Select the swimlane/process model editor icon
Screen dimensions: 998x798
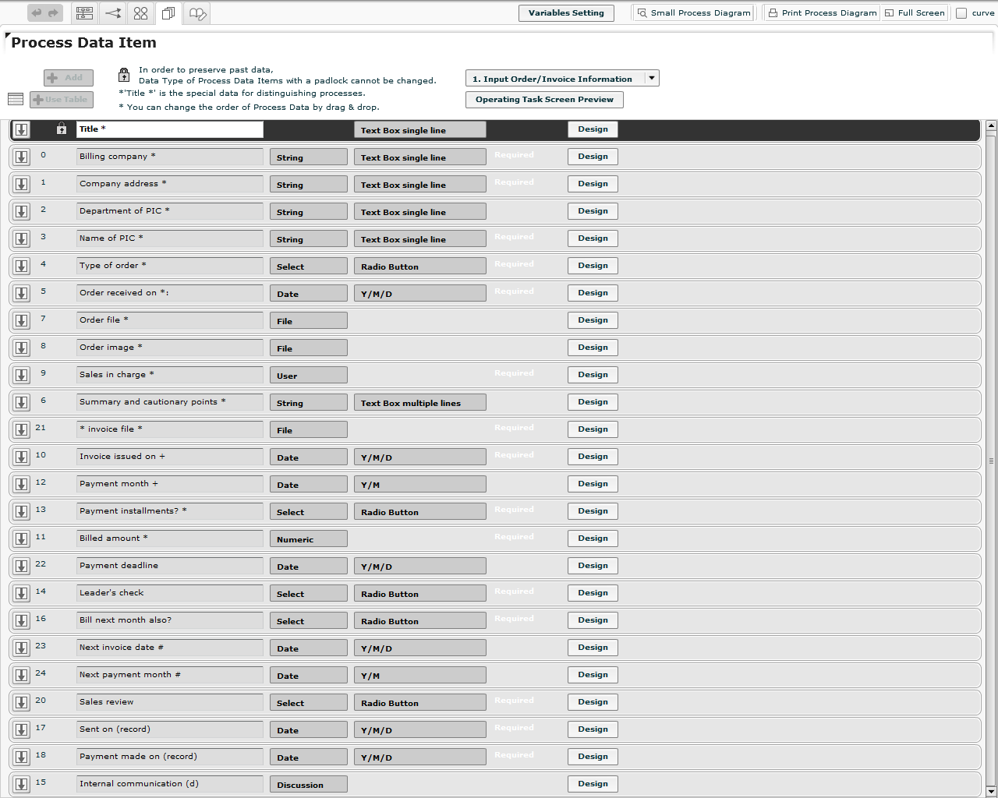pos(84,12)
